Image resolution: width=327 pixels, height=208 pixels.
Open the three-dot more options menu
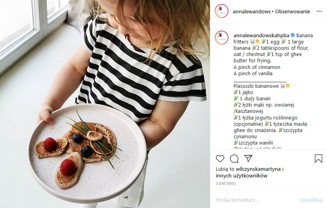(319, 11)
